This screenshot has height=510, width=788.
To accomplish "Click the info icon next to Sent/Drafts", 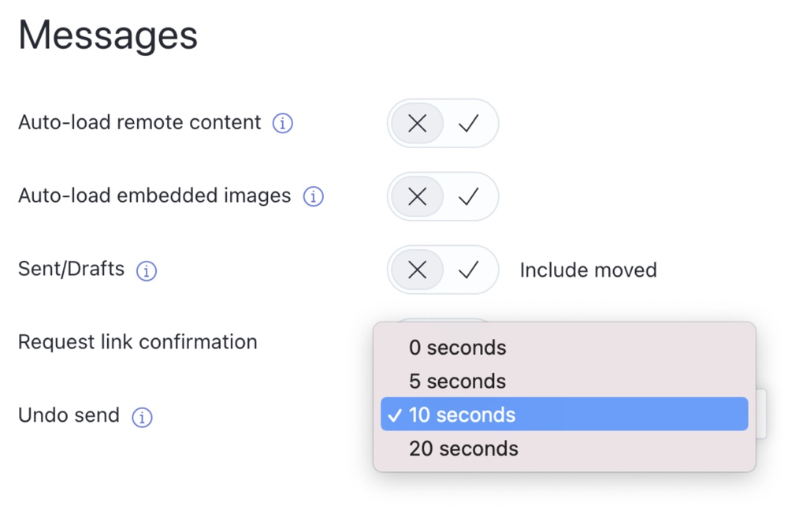I will click(147, 271).
